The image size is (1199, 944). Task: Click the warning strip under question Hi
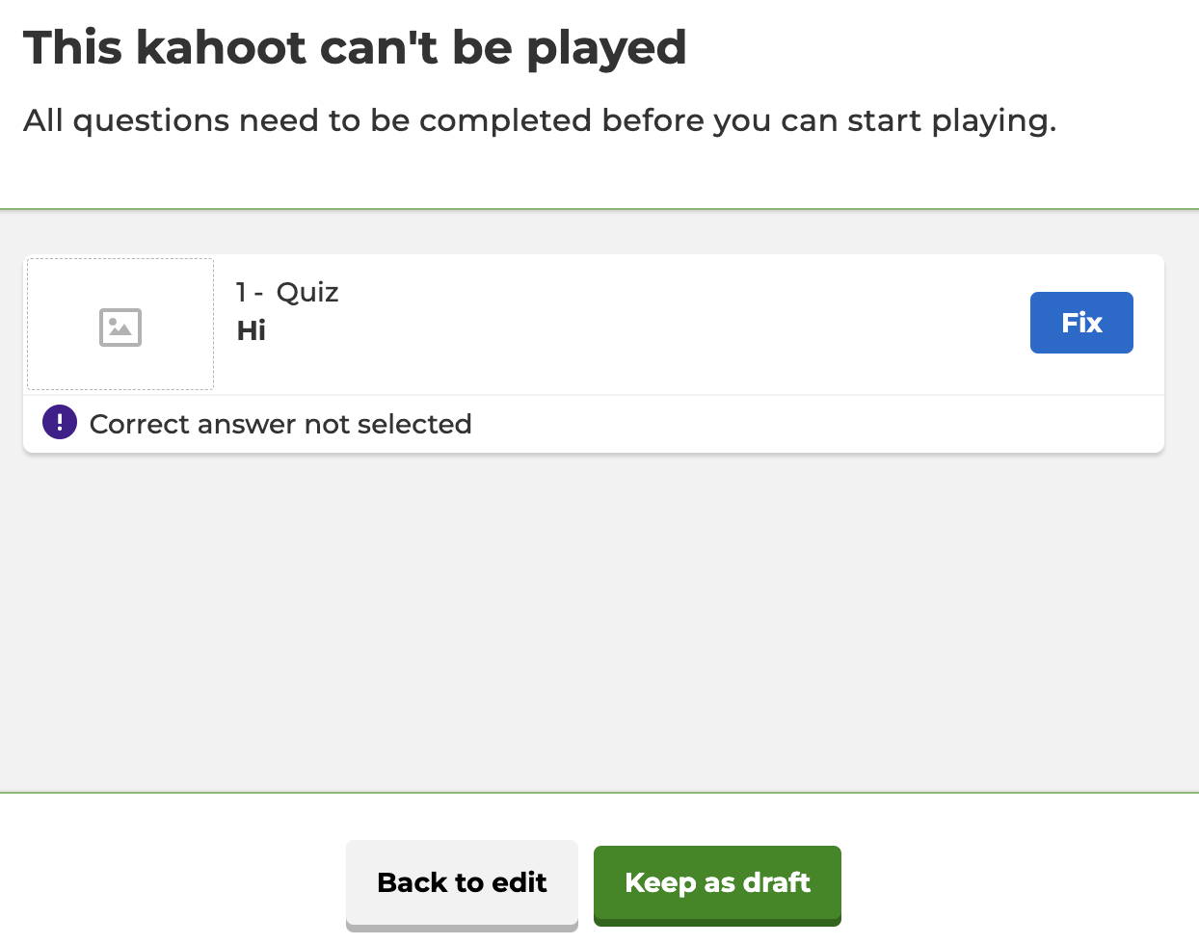pyautogui.click(x=771, y=424)
